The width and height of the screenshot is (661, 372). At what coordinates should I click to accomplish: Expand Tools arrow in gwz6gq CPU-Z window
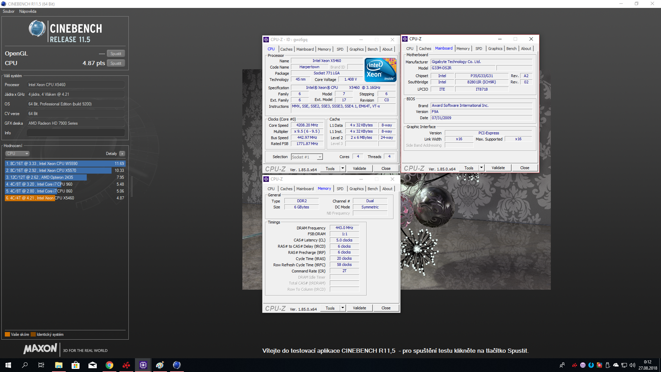click(343, 168)
